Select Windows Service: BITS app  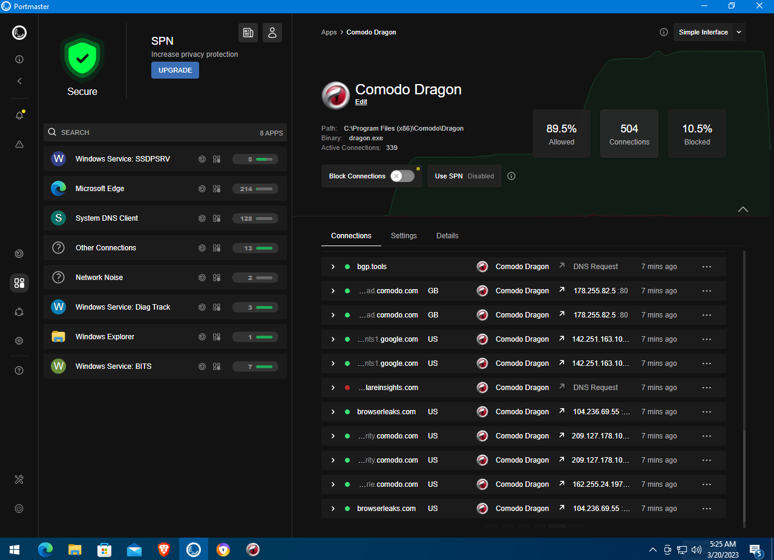[x=165, y=366]
